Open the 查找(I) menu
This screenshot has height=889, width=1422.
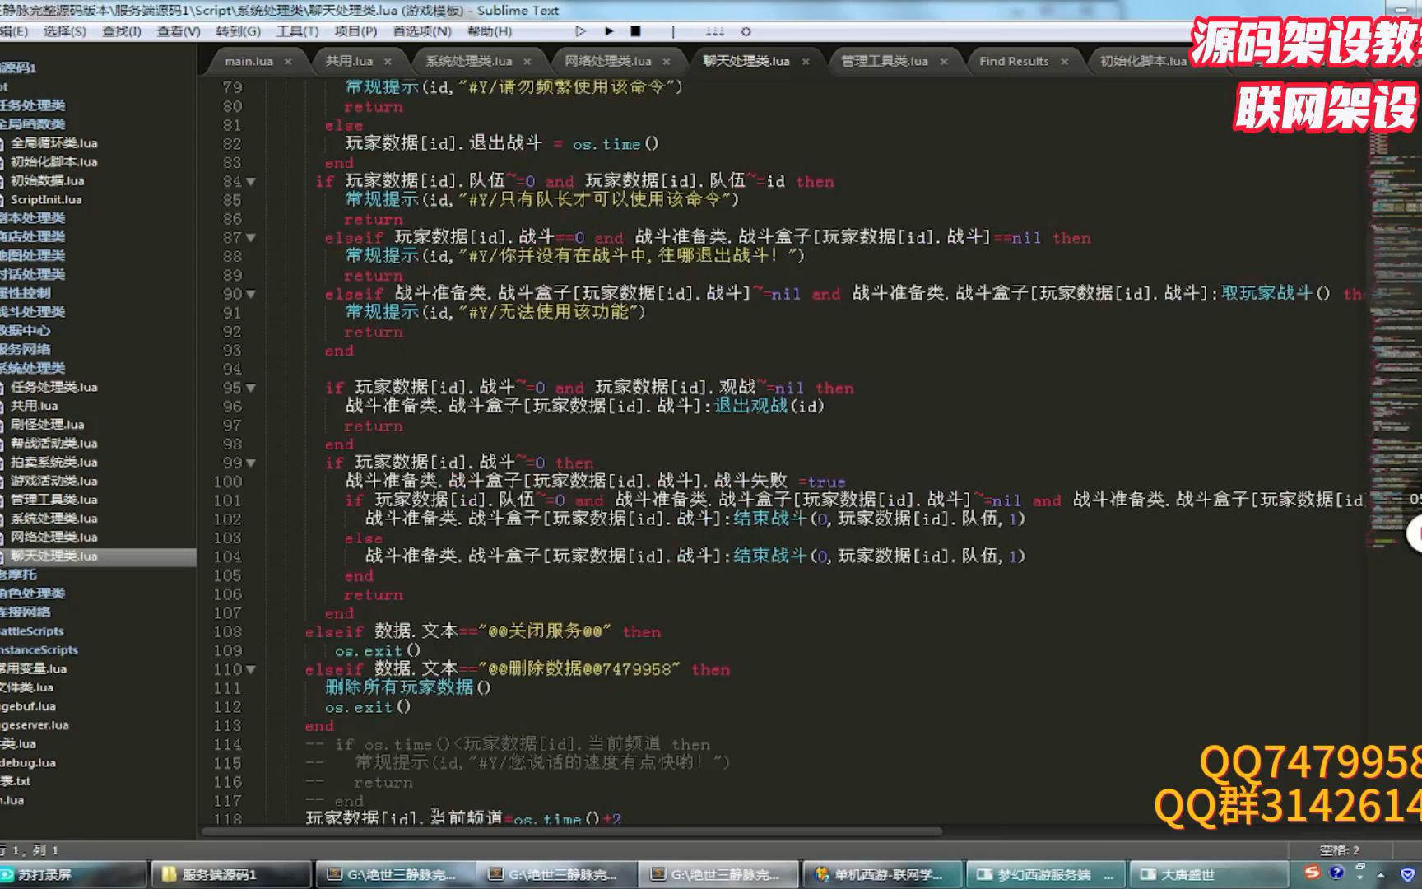(x=121, y=31)
